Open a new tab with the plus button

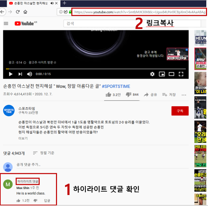pyautogui.click(x=64, y=3)
